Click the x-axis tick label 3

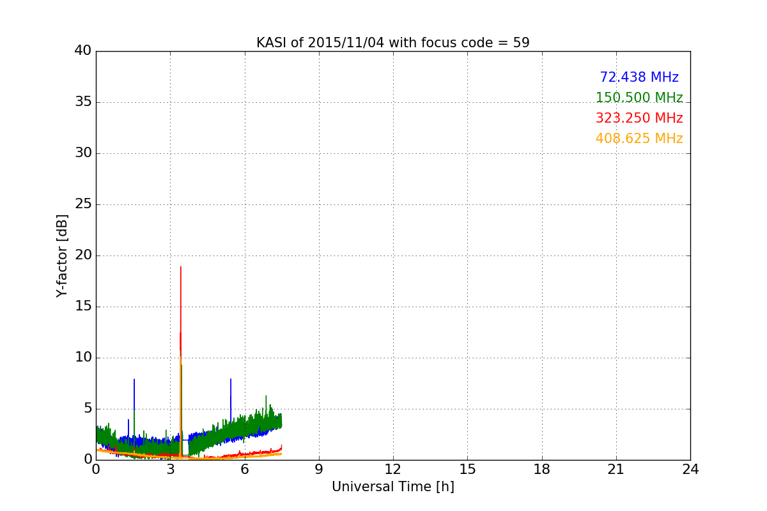pyautogui.click(x=170, y=469)
